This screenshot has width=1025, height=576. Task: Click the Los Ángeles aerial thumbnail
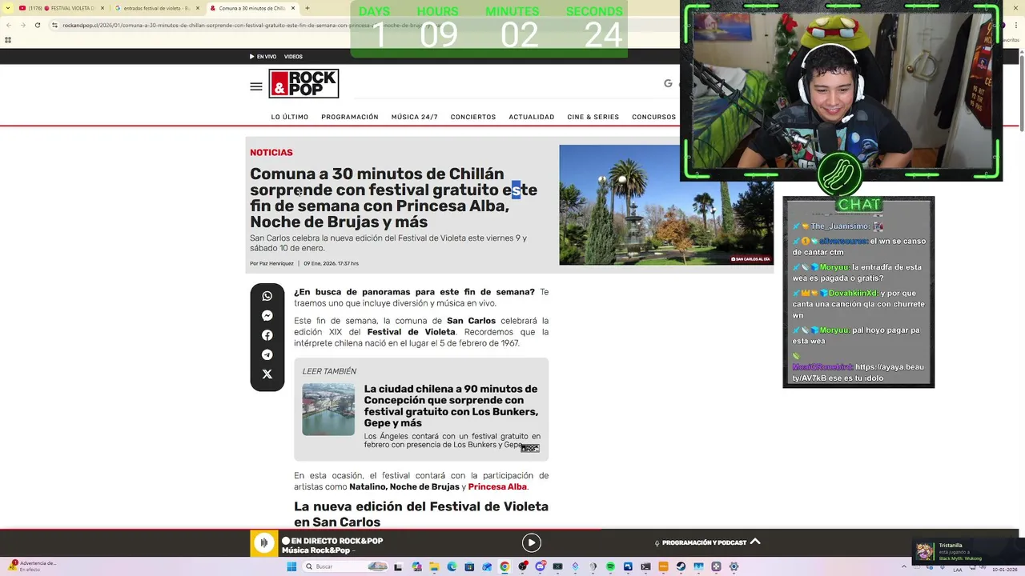point(328,410)
